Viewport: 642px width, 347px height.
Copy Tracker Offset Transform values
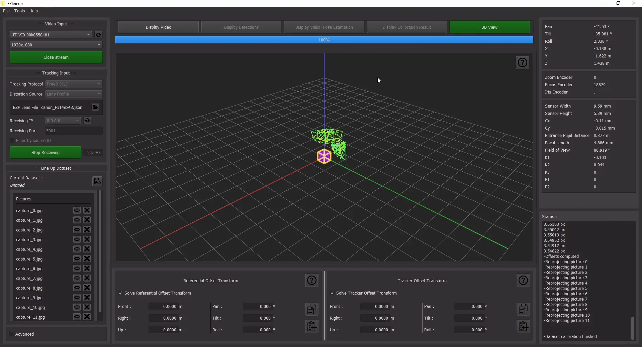pos(523,309)
